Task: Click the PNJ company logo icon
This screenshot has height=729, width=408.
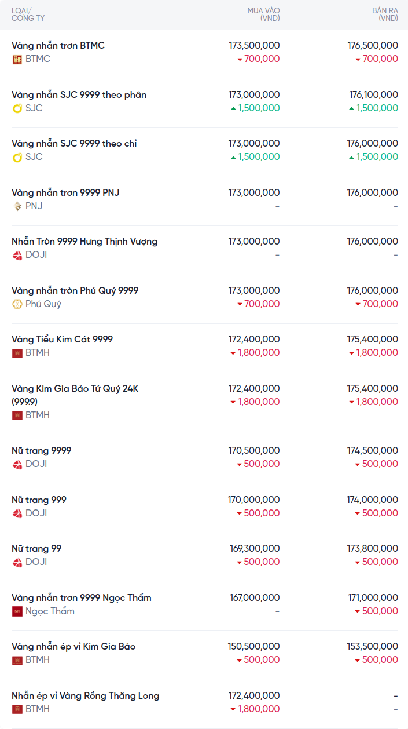Action: [x=17, y=206]
